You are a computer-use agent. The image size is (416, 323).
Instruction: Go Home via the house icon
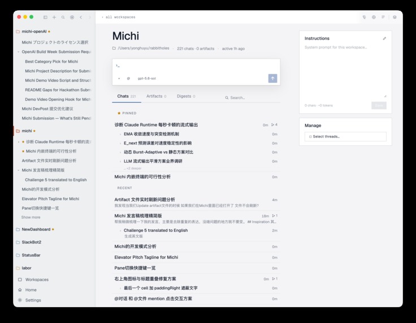pos(20,290)
